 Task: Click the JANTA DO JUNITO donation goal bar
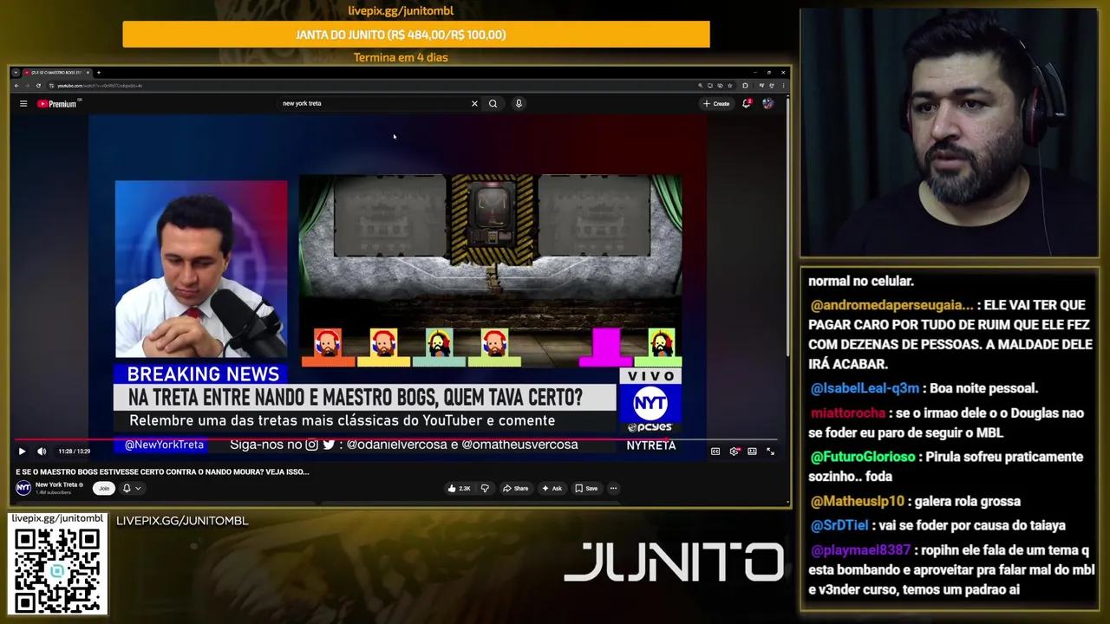point(416,35)
